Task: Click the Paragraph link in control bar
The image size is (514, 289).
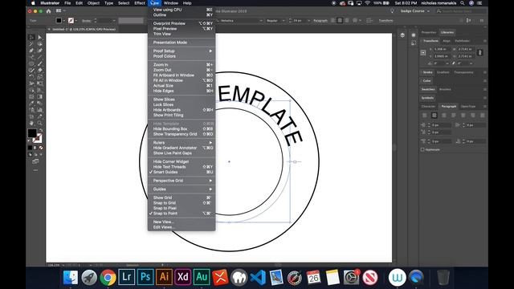Action: pos(320,21)
